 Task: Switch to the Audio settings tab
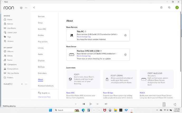pos(40,54)
